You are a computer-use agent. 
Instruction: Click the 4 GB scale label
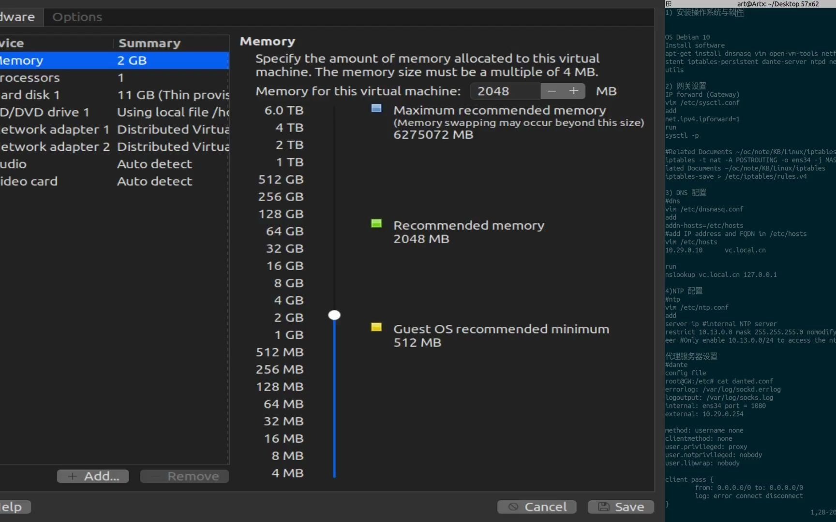289,300
